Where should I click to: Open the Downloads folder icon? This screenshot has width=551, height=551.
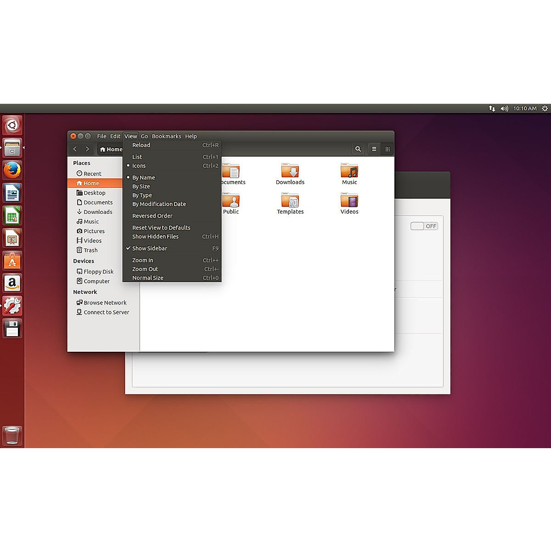[290, 172]
